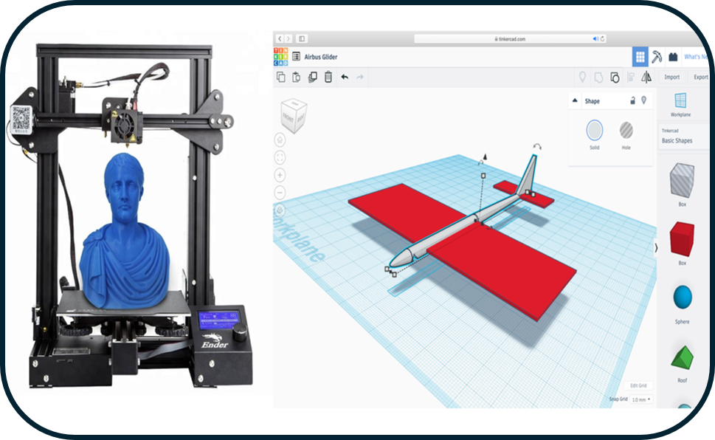Image resolution: width=715 pixels, height=440 pixels.
Task: Delete the selection with the trash icon
Action: pos(328,77)
